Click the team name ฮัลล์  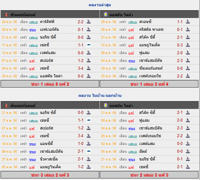[143, 151]
